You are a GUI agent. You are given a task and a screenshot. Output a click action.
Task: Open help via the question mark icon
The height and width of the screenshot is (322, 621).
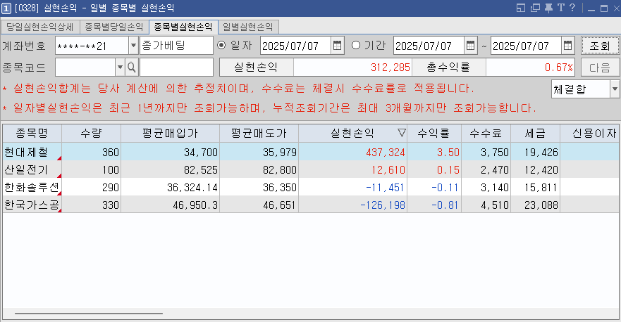point(572,8)
